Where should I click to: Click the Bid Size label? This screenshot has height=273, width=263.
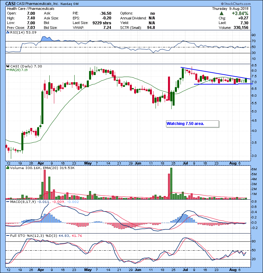coord(51,28)
